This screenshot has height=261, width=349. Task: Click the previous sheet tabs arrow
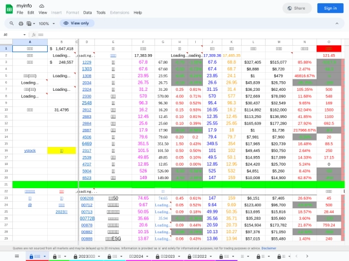pos(297,256)
